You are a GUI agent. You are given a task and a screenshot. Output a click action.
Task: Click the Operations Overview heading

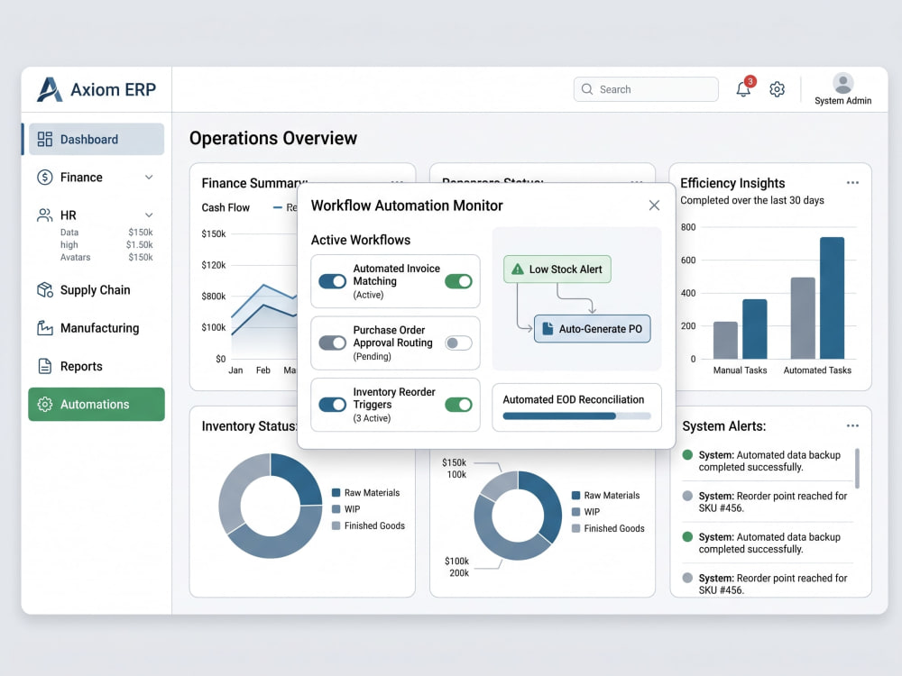273,138
